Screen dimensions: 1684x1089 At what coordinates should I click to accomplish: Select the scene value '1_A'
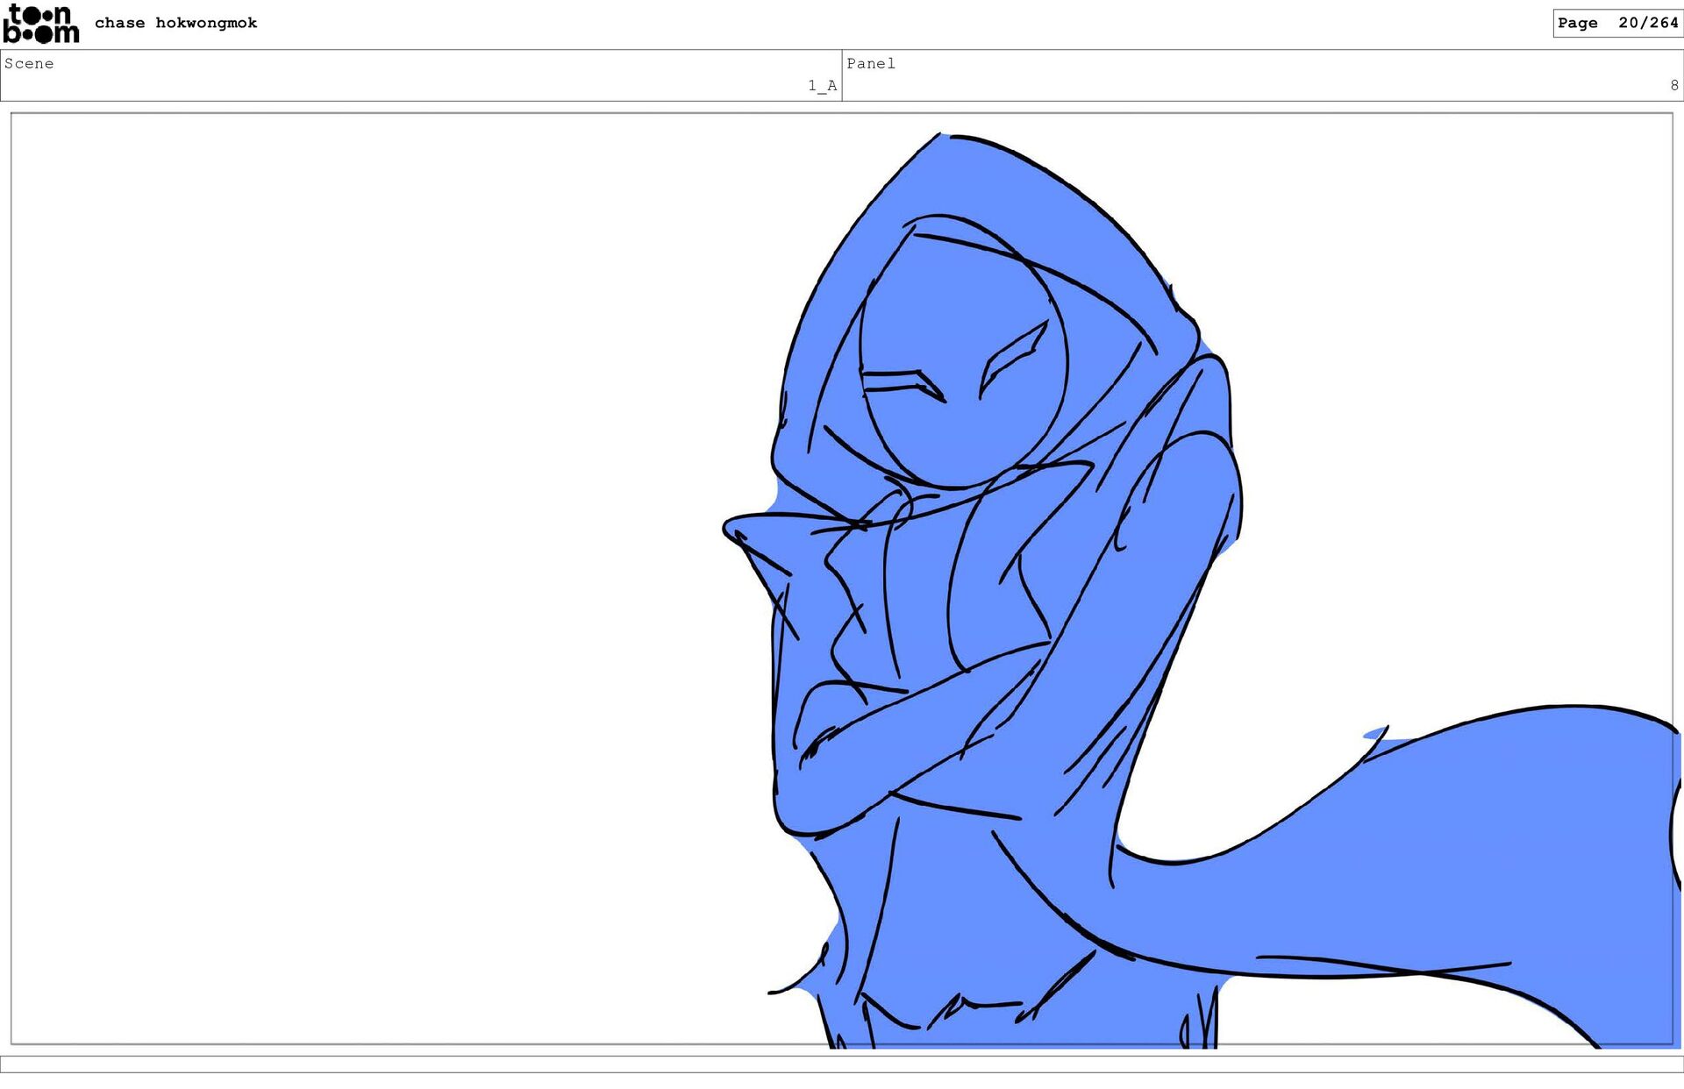(822, 85)
